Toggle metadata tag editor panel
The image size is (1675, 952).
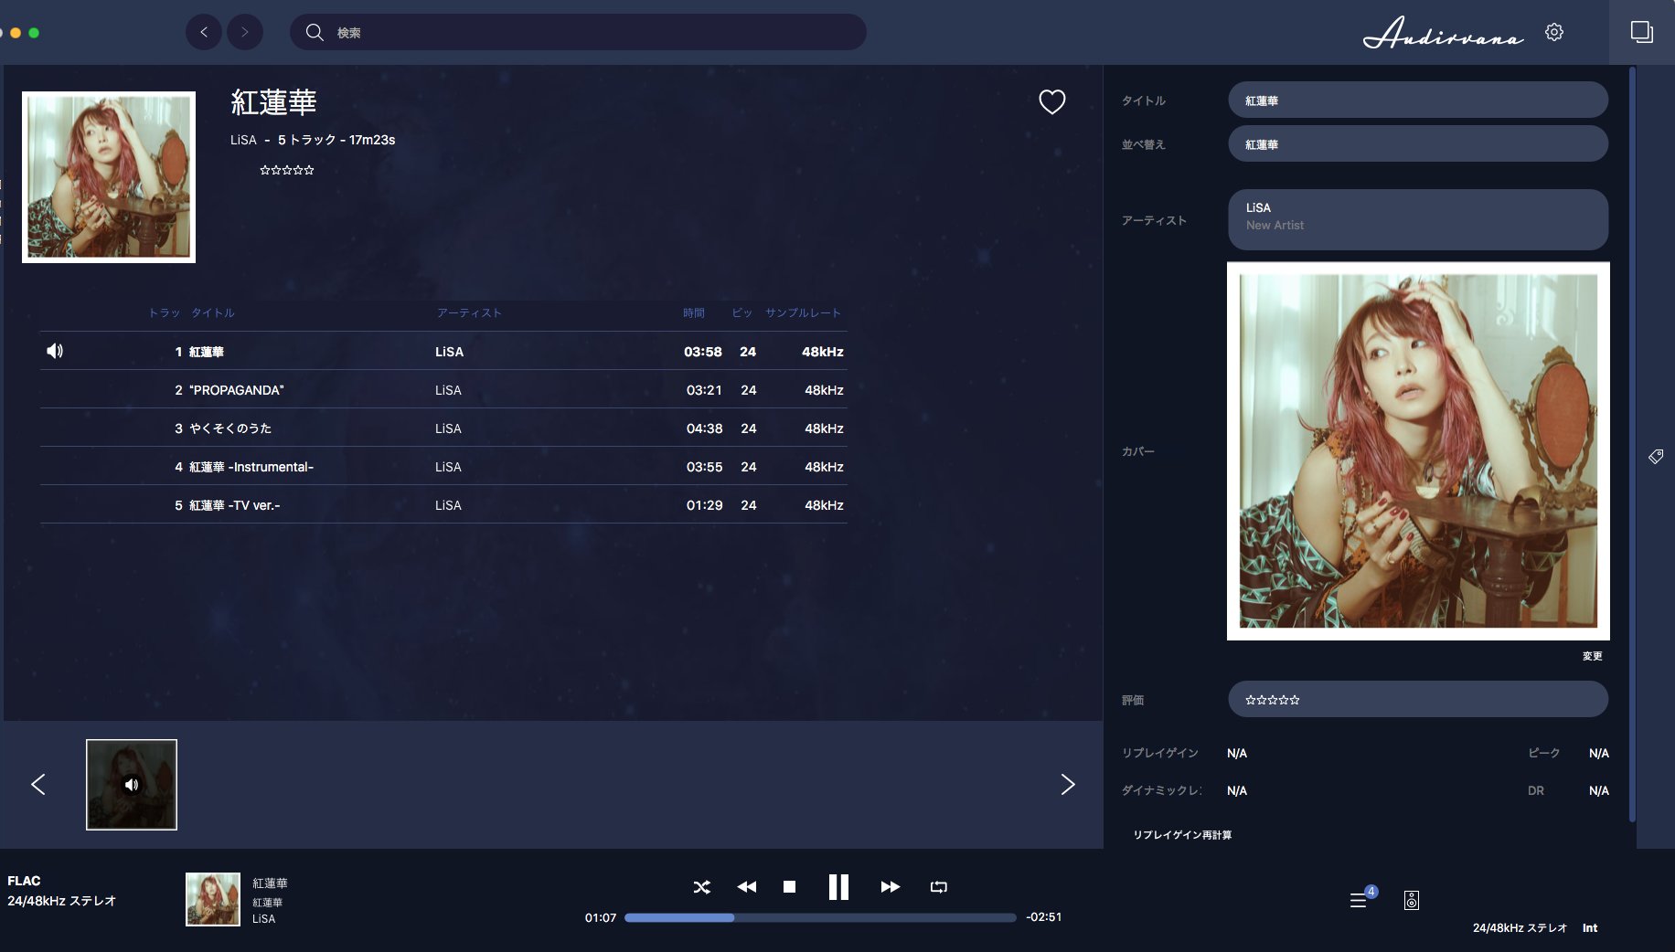[x=1656, y=456]
